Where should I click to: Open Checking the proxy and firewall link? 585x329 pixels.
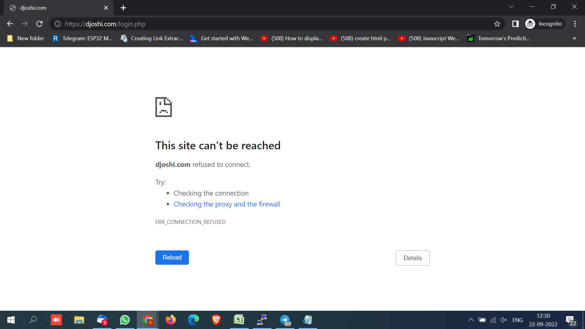coord(227,204)
